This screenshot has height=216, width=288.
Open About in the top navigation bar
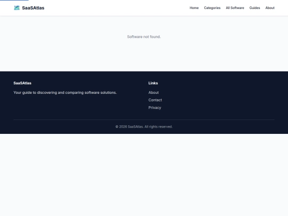pyautogui.click(x=270, y=8)
